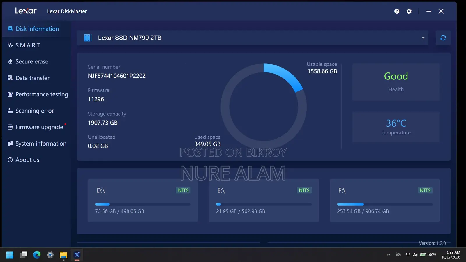Click the F:\ usage progress bar
466x262 pixels.
point(385,204)
